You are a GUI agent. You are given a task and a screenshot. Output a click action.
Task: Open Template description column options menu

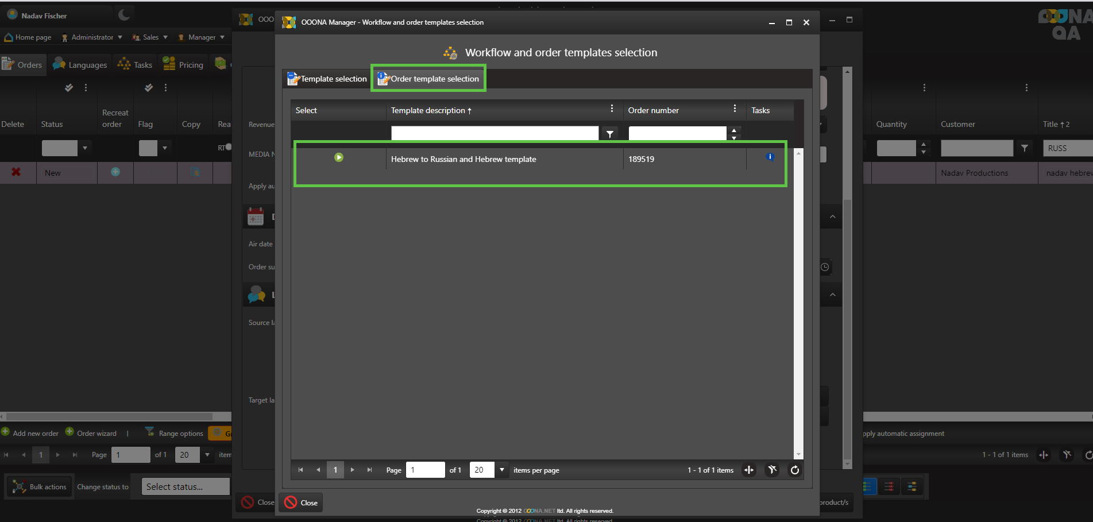612,109
